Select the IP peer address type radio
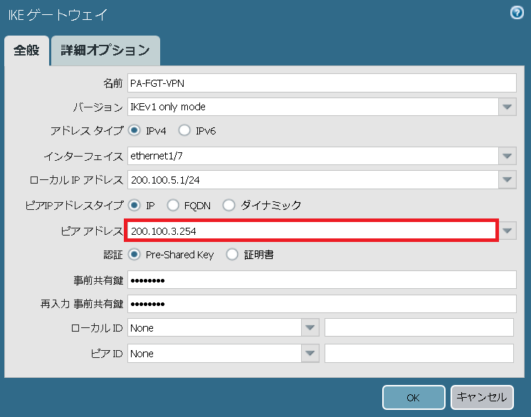The width and height of the screenshot is (531, 417). pyautogui.click(x=134, y=205)
